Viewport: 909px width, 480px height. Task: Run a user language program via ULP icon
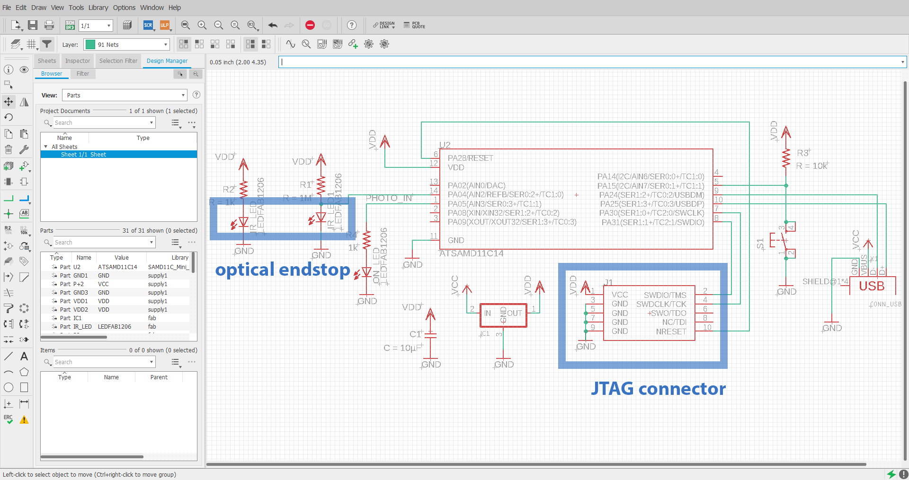tap(165, 25)
